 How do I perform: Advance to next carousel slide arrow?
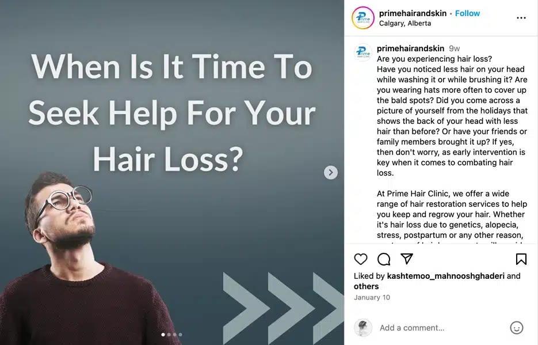[x=331, y=172]
